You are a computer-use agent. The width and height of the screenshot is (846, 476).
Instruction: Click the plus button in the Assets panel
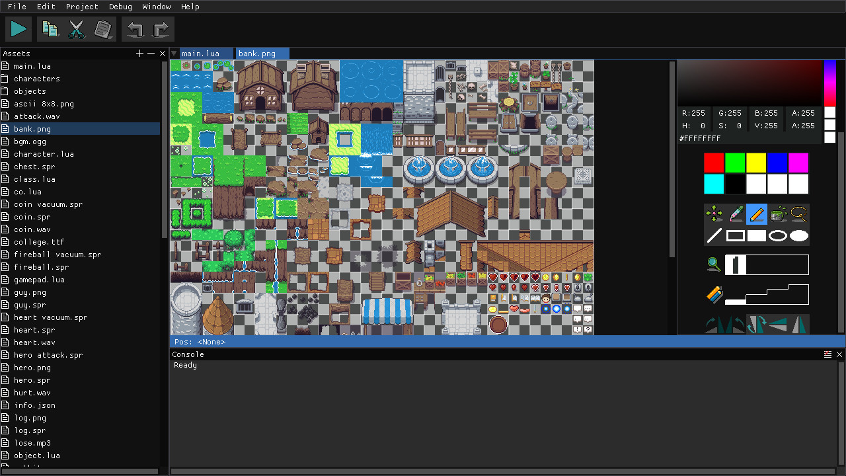tap(139, 54)
